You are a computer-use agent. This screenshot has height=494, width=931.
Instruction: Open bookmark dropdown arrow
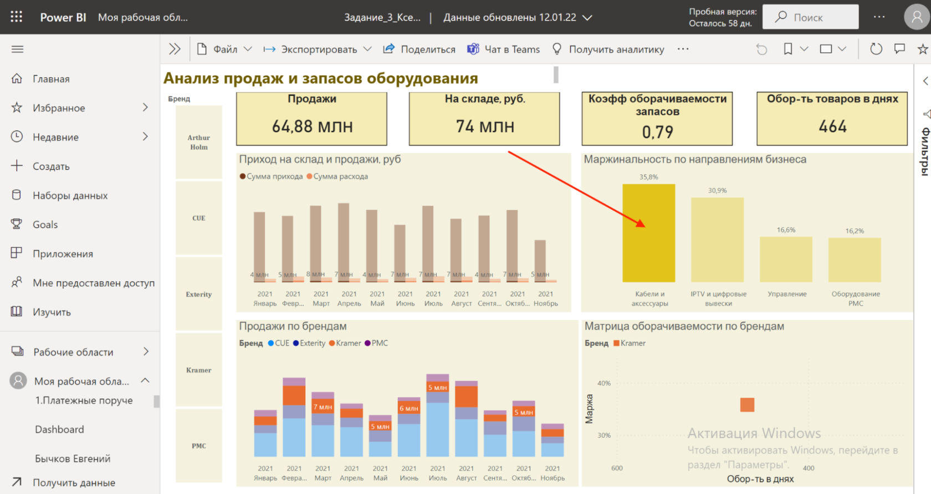pos(804,49)
